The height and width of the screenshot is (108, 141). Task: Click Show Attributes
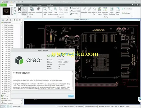click(112, 11)
